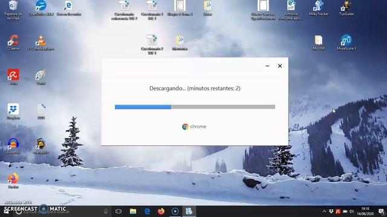This screenshot has width=387, height=217.
Task: Select the Avira desktop shortcut
Action: tap(13, 77)
